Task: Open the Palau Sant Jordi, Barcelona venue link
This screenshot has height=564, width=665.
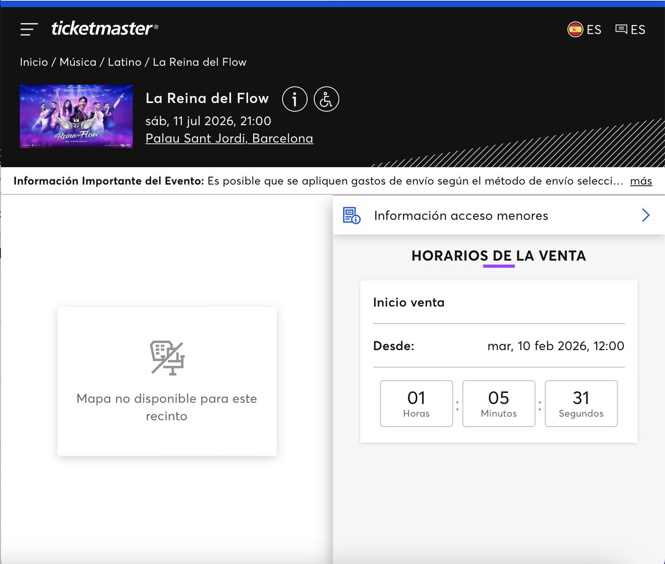Action: [229, 138]
